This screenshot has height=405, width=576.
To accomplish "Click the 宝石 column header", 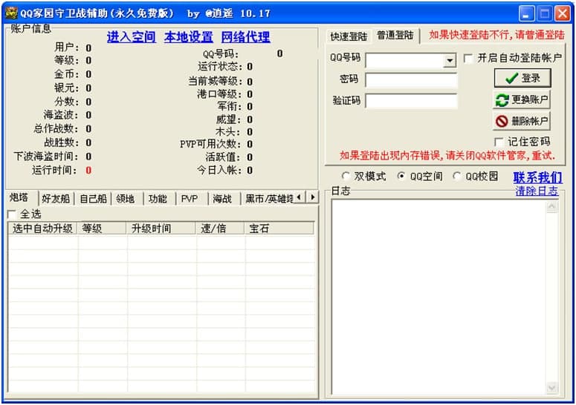I will (279, 228).
